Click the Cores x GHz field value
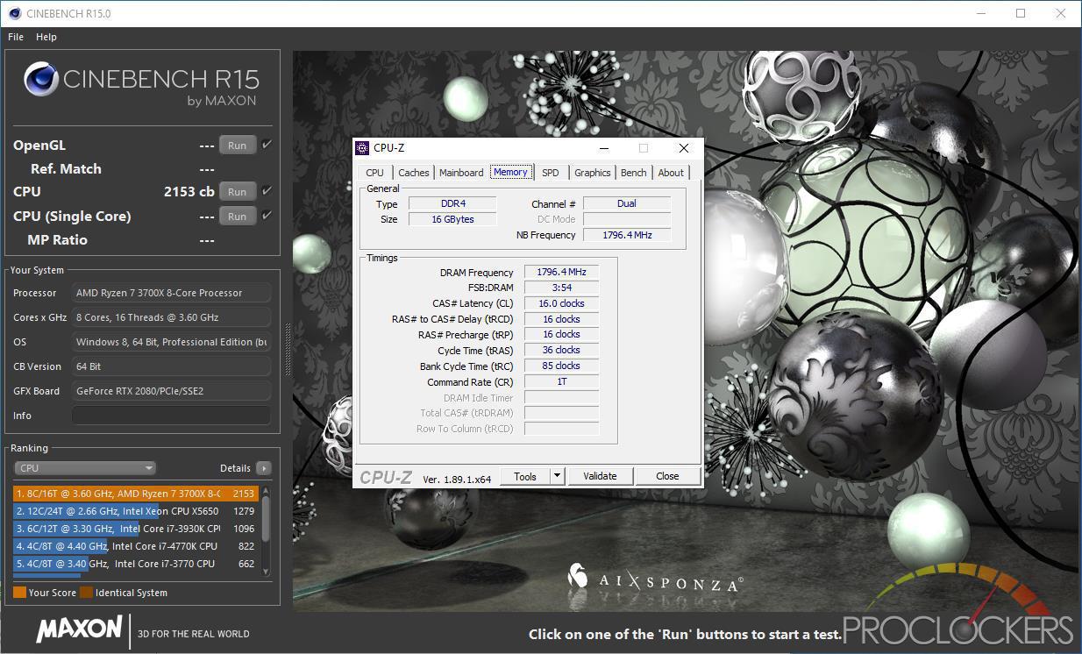 (171, 317)
